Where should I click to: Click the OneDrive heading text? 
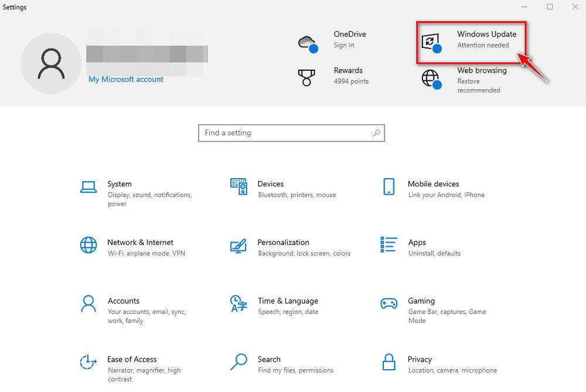point(350,34)
